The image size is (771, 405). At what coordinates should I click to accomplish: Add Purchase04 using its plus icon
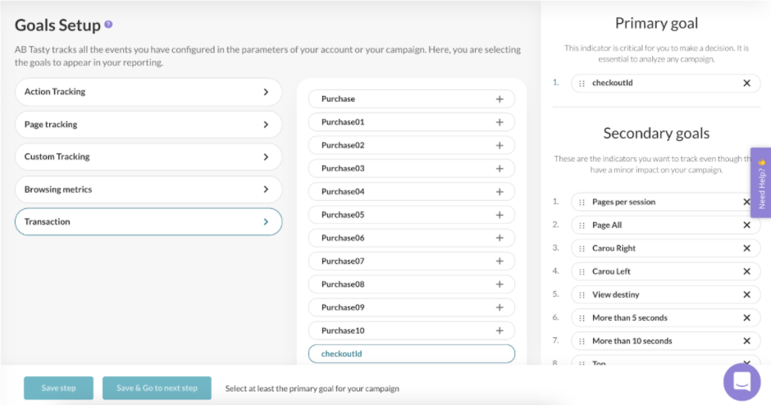(x=500, y=192)
